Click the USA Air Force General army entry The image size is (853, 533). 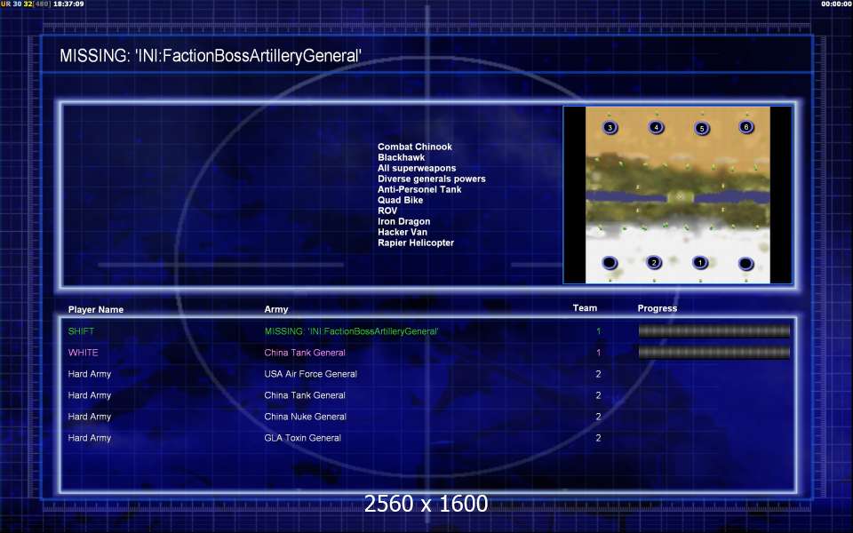click(x=311, y=374)
